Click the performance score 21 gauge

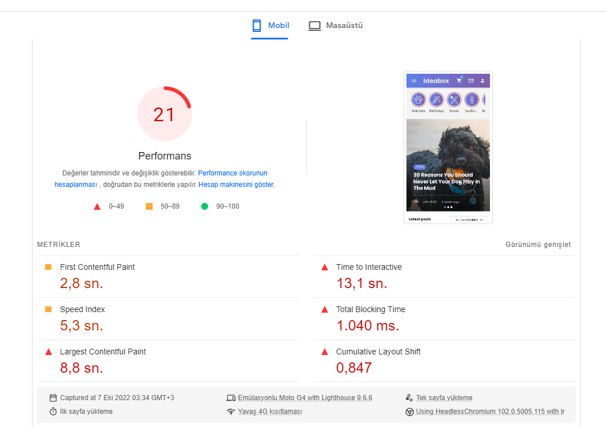tap(165, 114)
